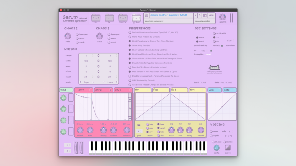This screenshot has height=166, width=296.
Task: Click the mod source tab
Action: tap(66, 90)
